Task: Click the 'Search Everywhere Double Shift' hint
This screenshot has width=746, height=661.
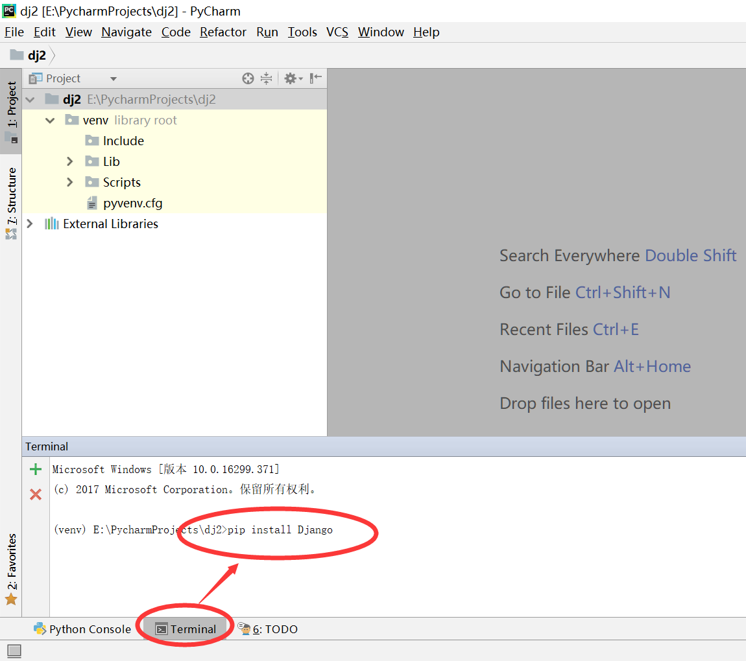Action: click(618, 256)
